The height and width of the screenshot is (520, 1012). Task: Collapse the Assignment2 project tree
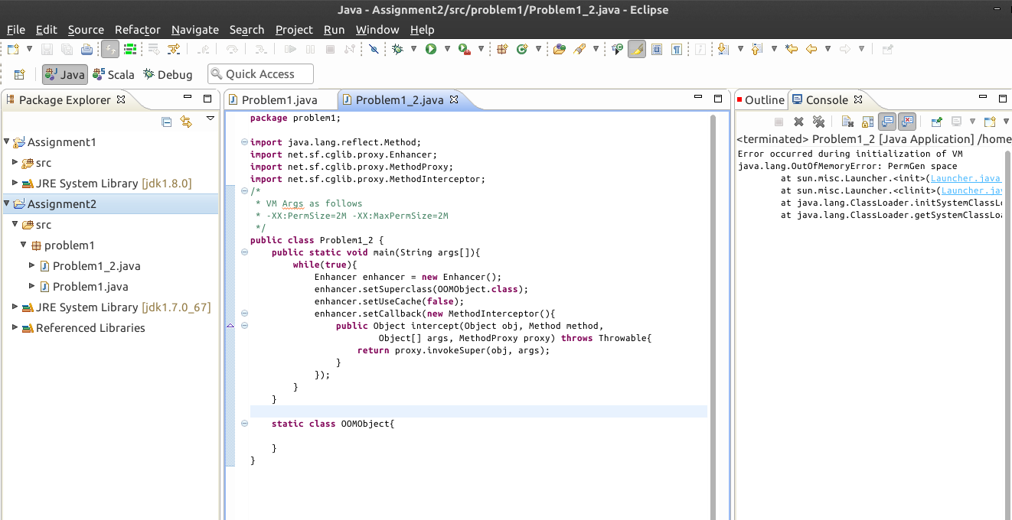7,203
